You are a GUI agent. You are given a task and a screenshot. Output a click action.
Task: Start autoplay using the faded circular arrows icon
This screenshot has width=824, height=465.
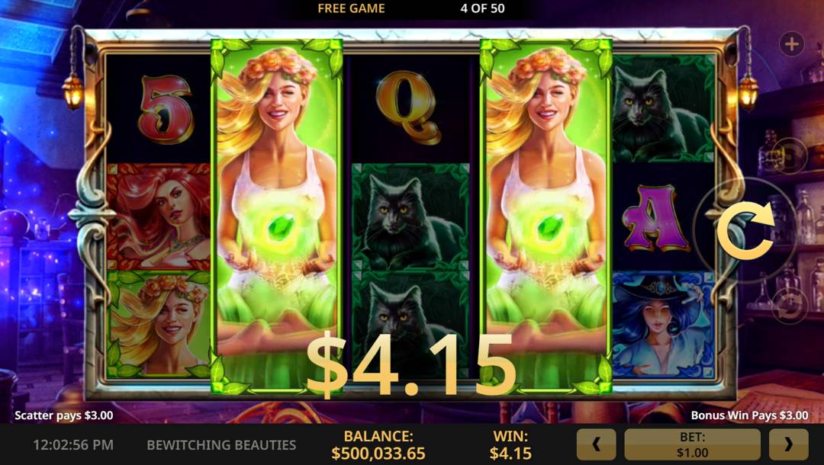coord(790,306)
